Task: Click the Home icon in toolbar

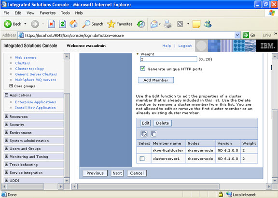Action: (73, 24)
